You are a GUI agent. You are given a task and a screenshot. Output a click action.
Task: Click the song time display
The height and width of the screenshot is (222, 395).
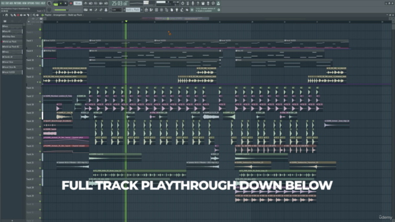[120, 4]
